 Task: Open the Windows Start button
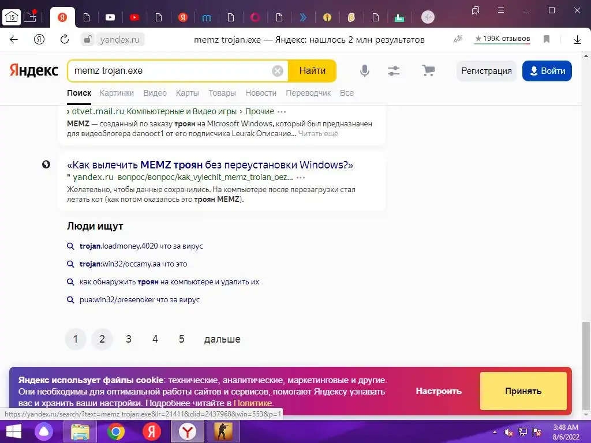(14, 431)
